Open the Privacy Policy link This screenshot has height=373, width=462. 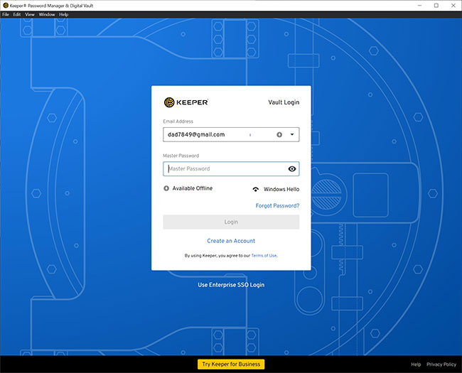(441, 364)
